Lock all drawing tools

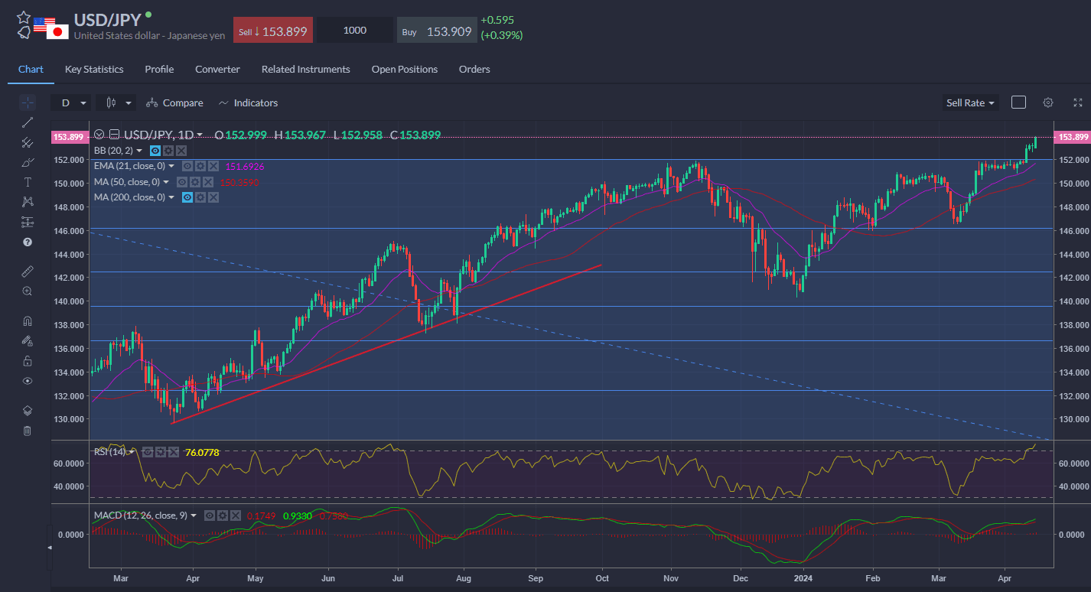(x=28, y=360)
